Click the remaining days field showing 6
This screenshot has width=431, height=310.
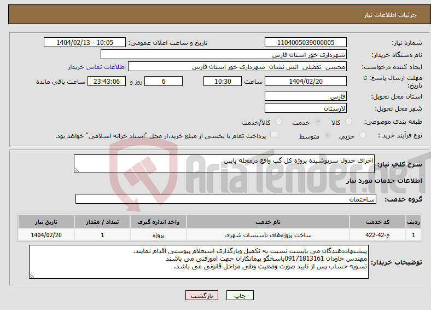pyautogui.click(x=164, y=81)
